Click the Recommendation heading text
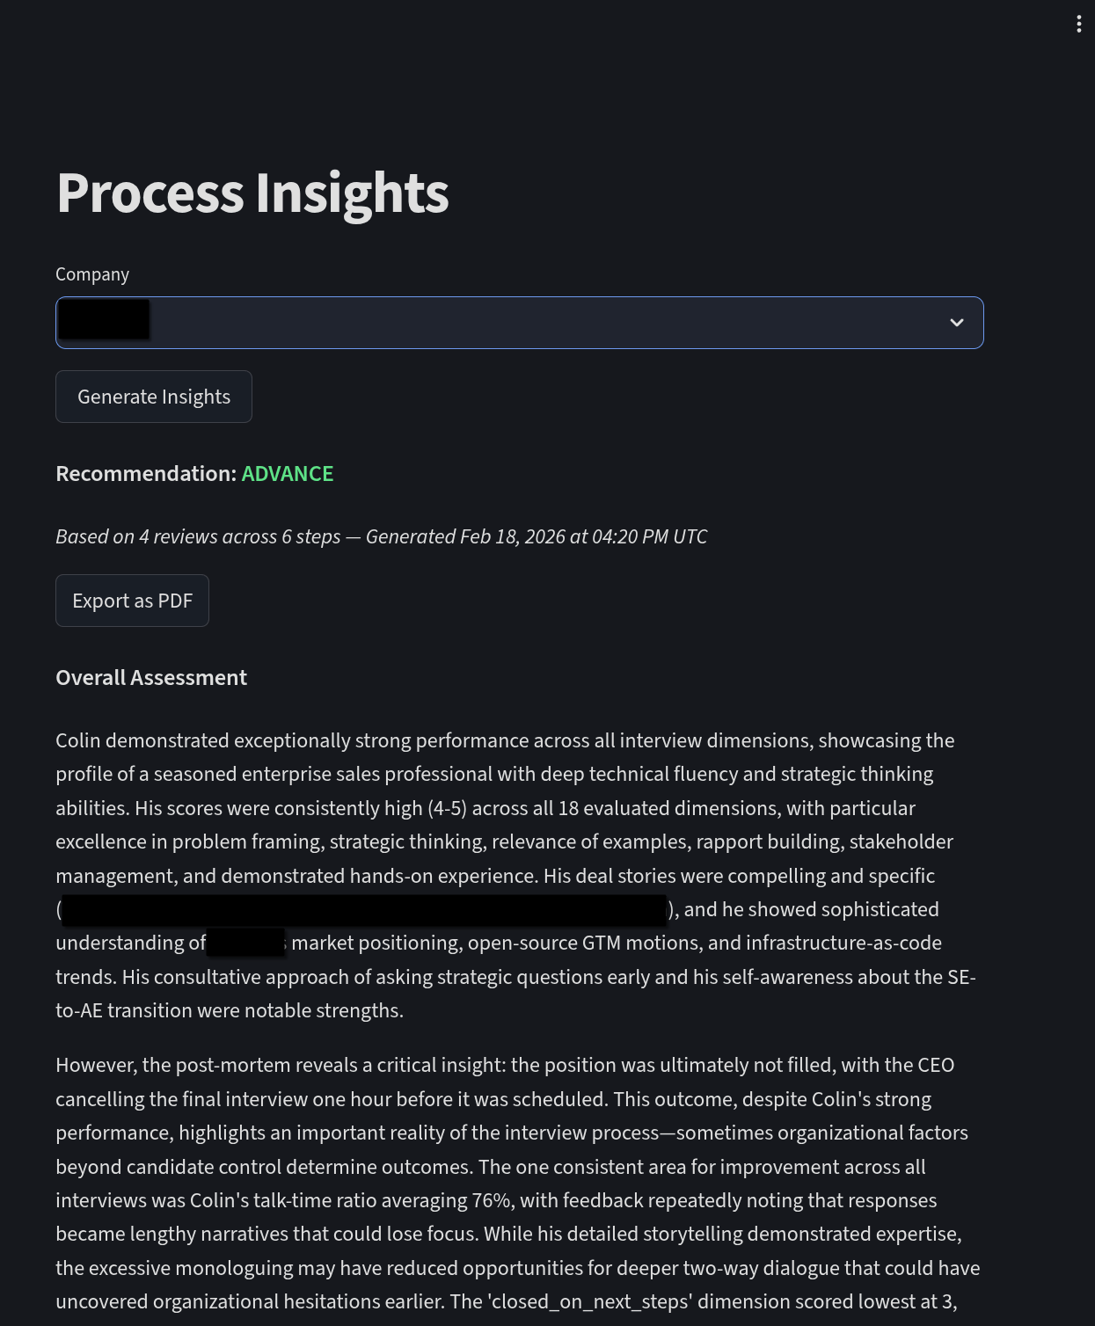 pyautogui.click(x=145, y=473)
